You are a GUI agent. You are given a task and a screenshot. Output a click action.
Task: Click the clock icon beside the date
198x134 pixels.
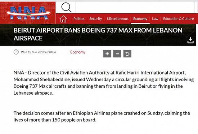[x=16, y=52]
